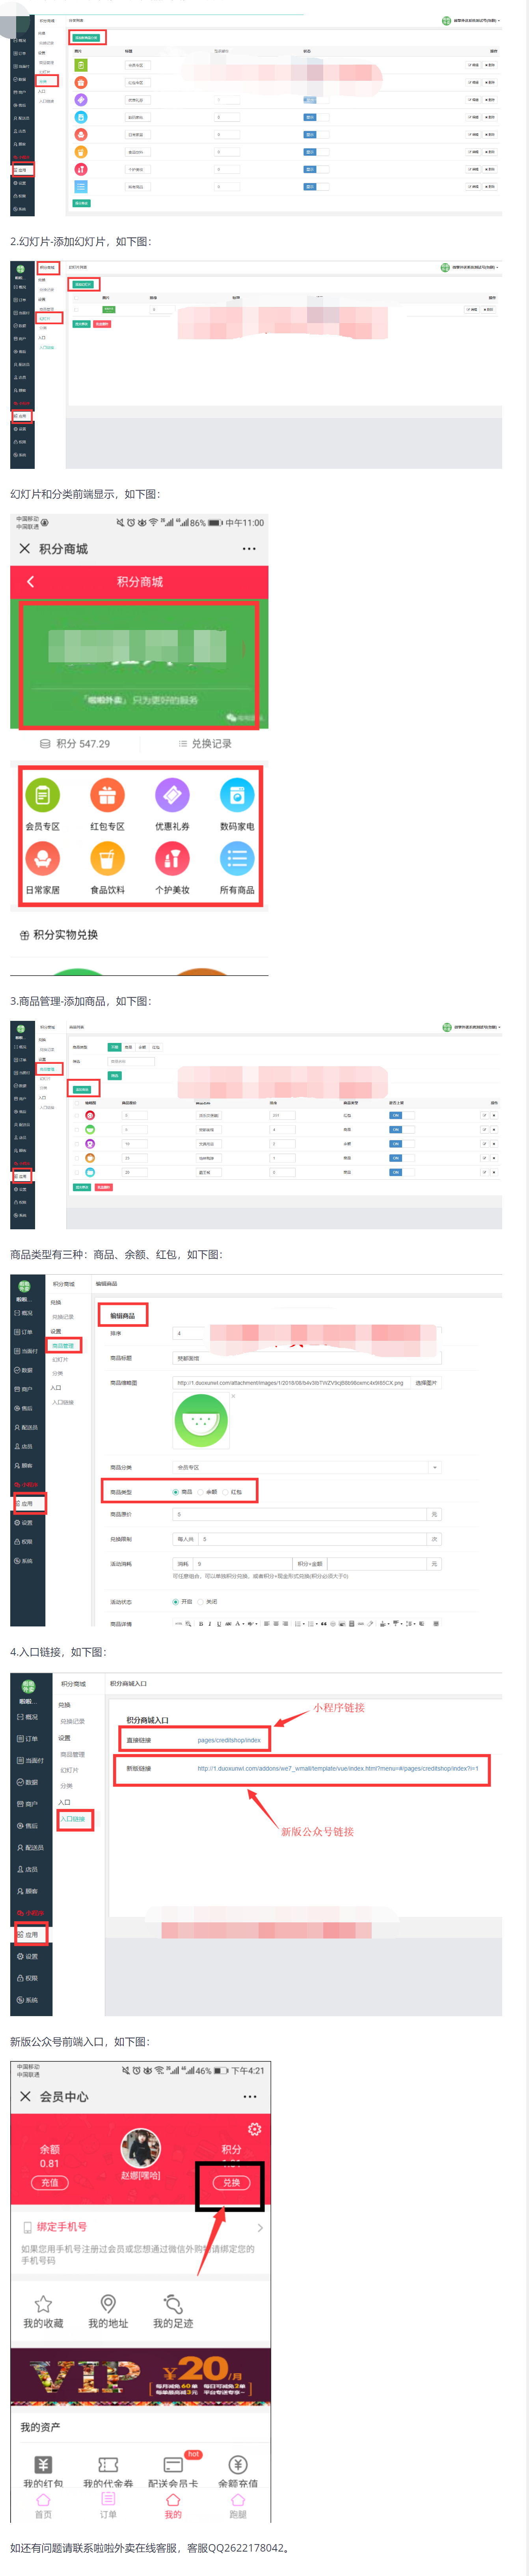This screenshot has height=2576, width=529.
Task: Click the 选择图片 button beside image URL
Action: click(426, 1383)
